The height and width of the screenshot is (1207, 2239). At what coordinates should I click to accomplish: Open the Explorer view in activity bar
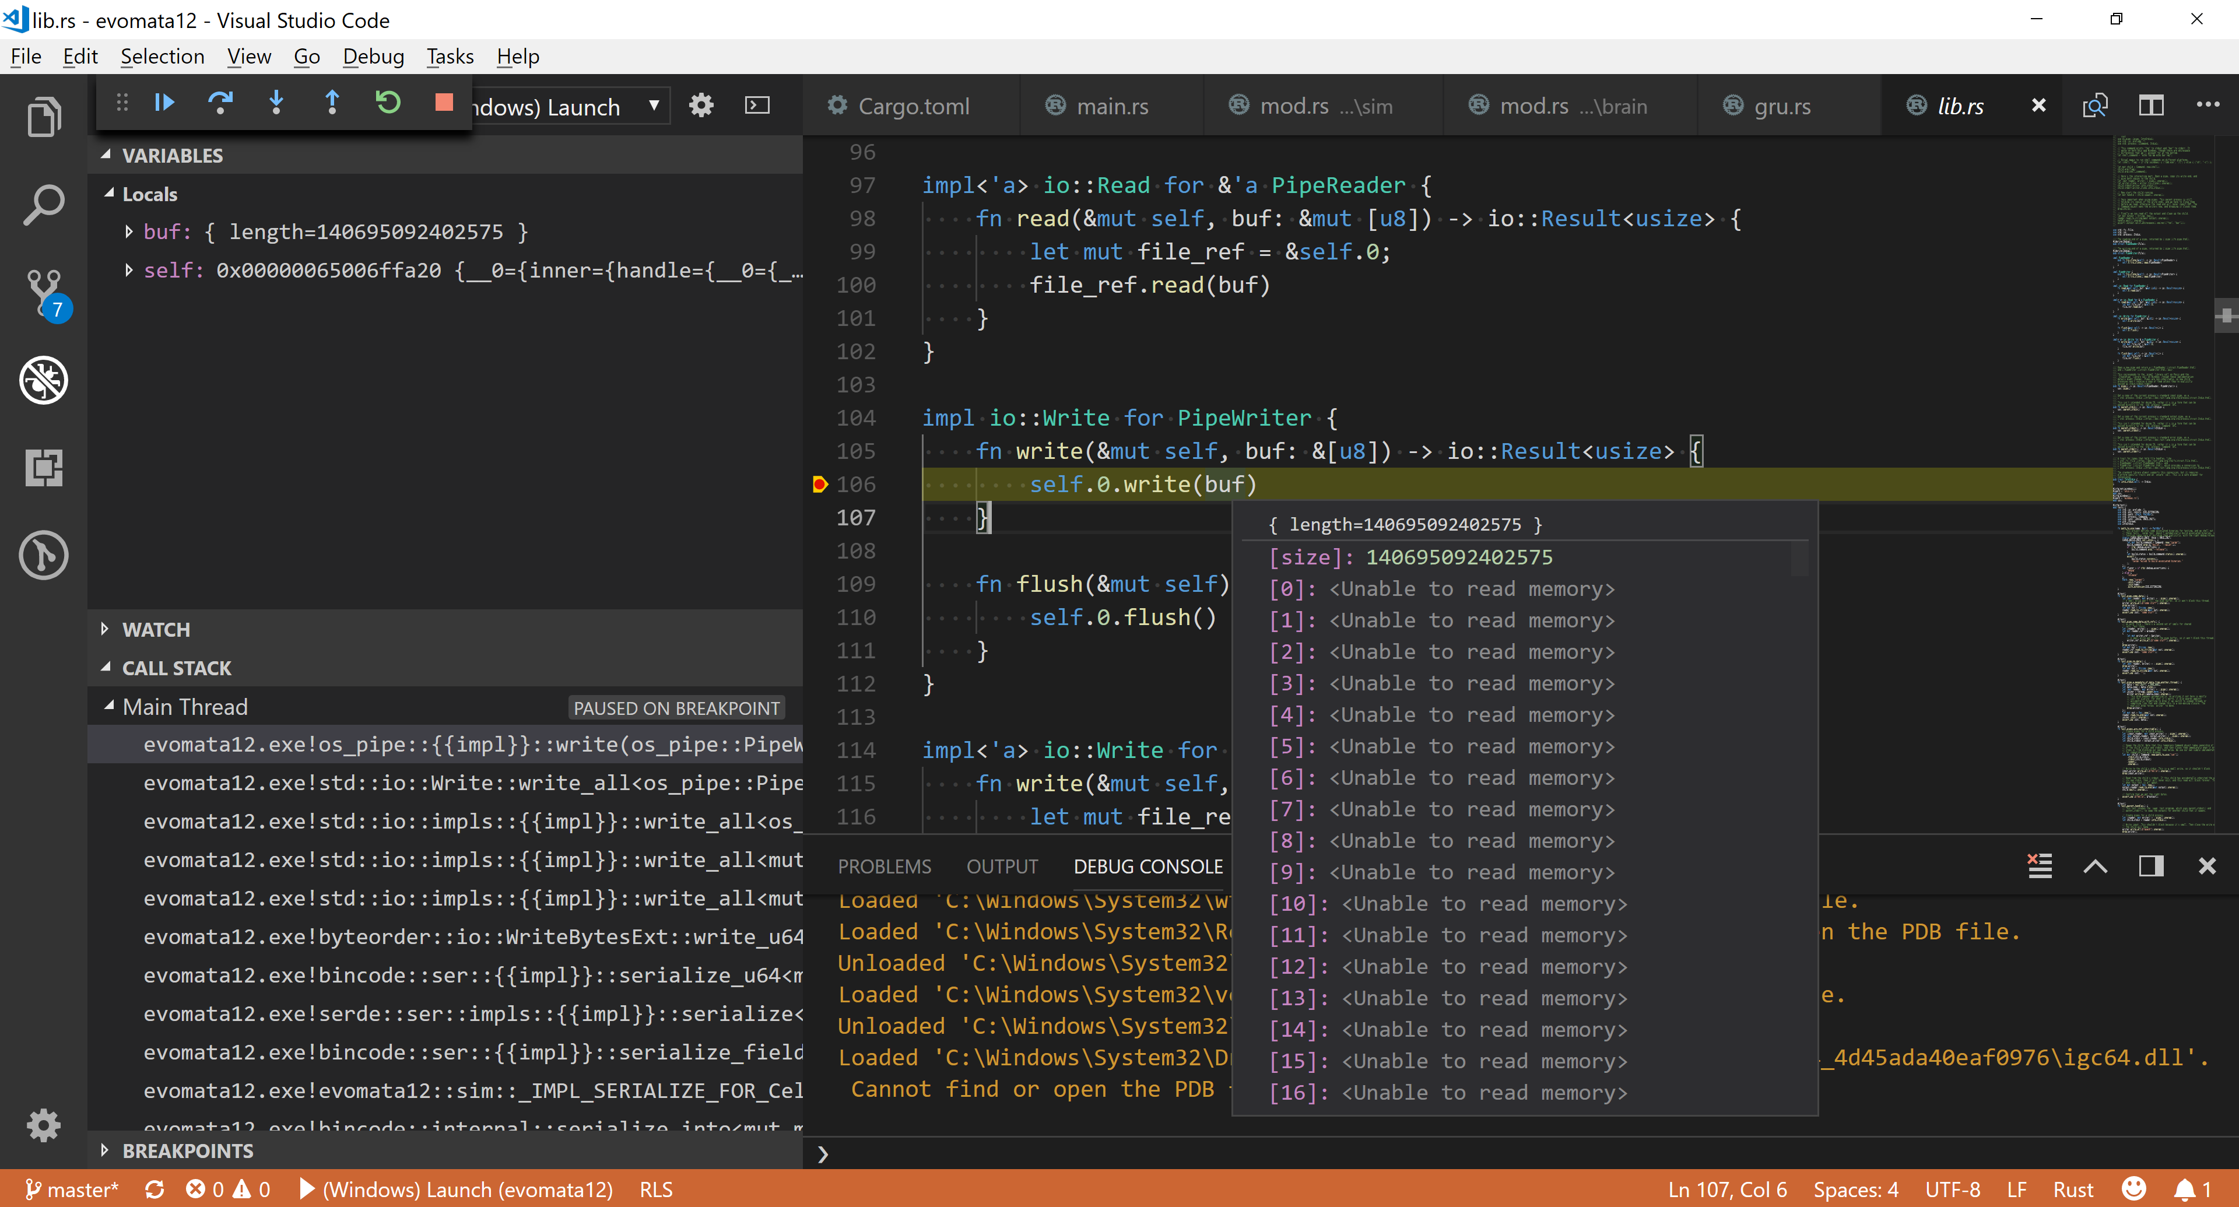click(x=44, y=117)
